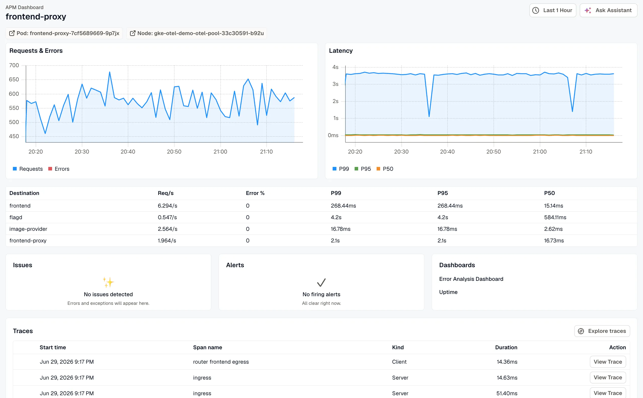The height and width of the screenshot is (398, 643).
Task: Toggle the Requests series in chart legend
Action: pos(28,169)
